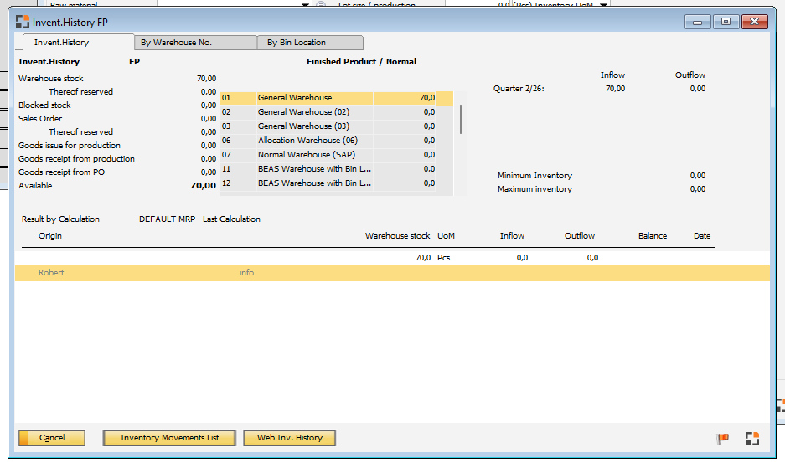Click Goods issue for production label

pyautogui.click(x=69, y=146)
